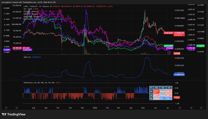Click the All column header

coord(169,88)
